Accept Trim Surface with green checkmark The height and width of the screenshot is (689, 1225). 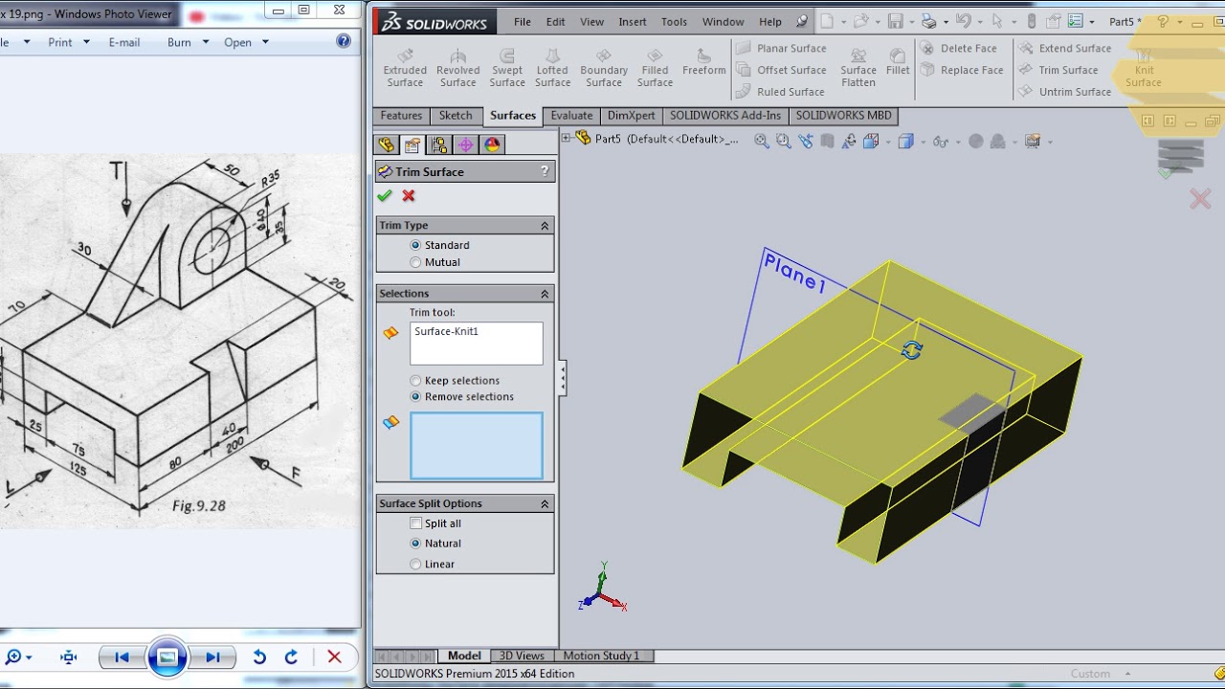point(385,195)
